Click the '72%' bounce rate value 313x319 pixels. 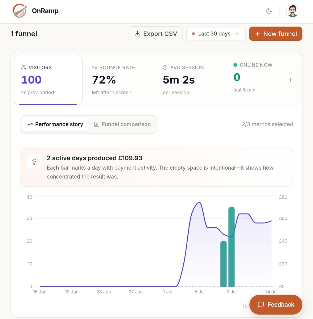click(104, 80)
